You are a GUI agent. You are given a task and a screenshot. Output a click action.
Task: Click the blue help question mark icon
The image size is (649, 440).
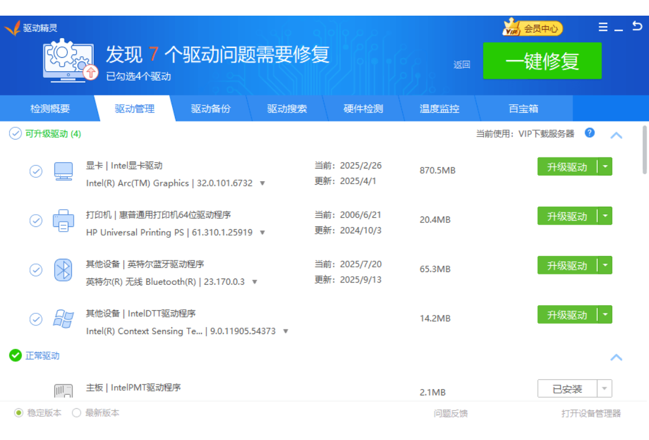click(589, 133)
